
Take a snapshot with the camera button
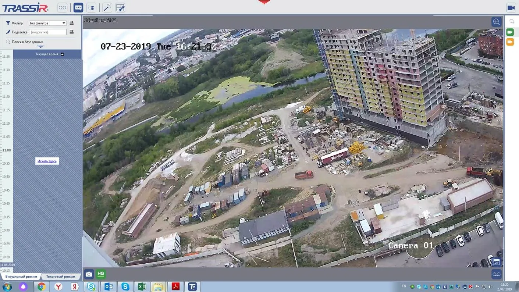click(89, 274)
